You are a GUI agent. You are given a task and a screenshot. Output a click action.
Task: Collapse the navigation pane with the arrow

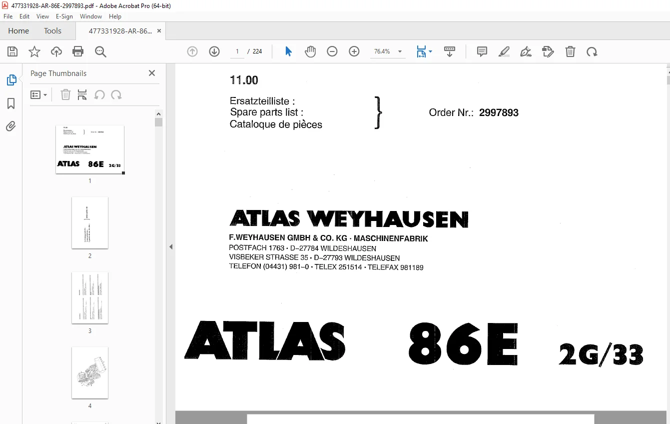[171, 246]
